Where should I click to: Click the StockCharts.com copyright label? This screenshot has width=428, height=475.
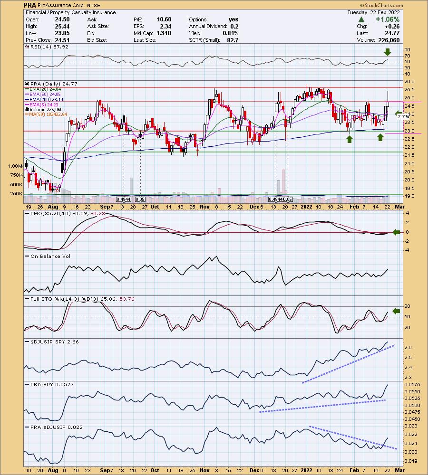(381, 5)
